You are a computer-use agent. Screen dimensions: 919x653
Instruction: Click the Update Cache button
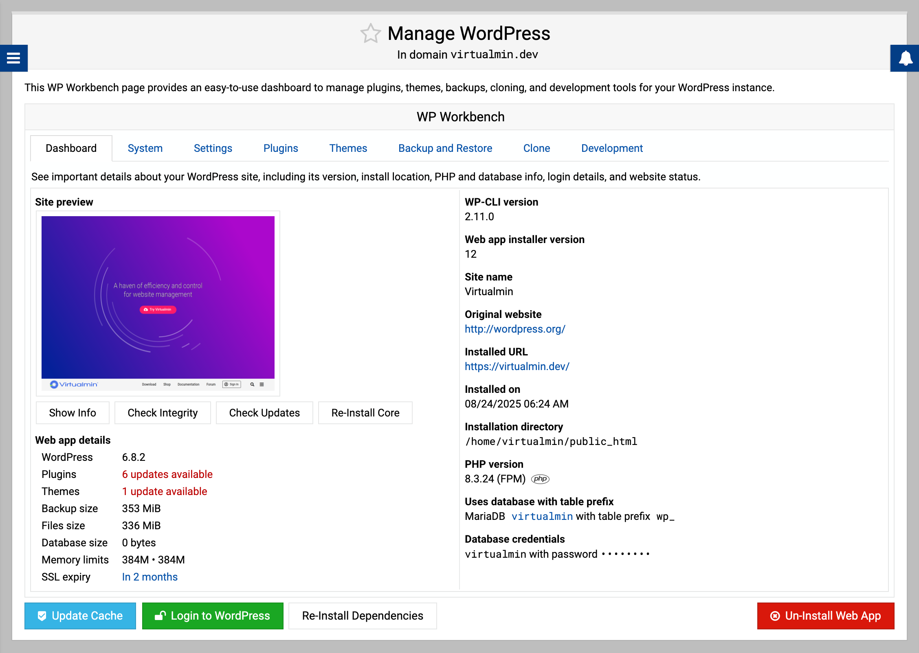coord(80,616)
